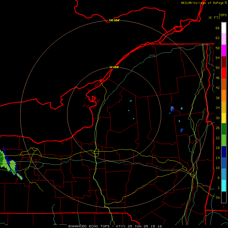Click the dark blue echo cell south of the light-blue ones
This screenshot has width=228, height=228.
click(182, 130)
